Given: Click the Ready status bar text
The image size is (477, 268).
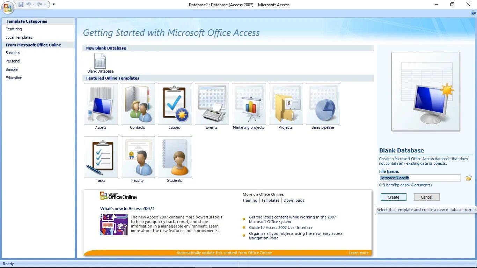Looking at the screenshot, I should click(x=8, y=264).
